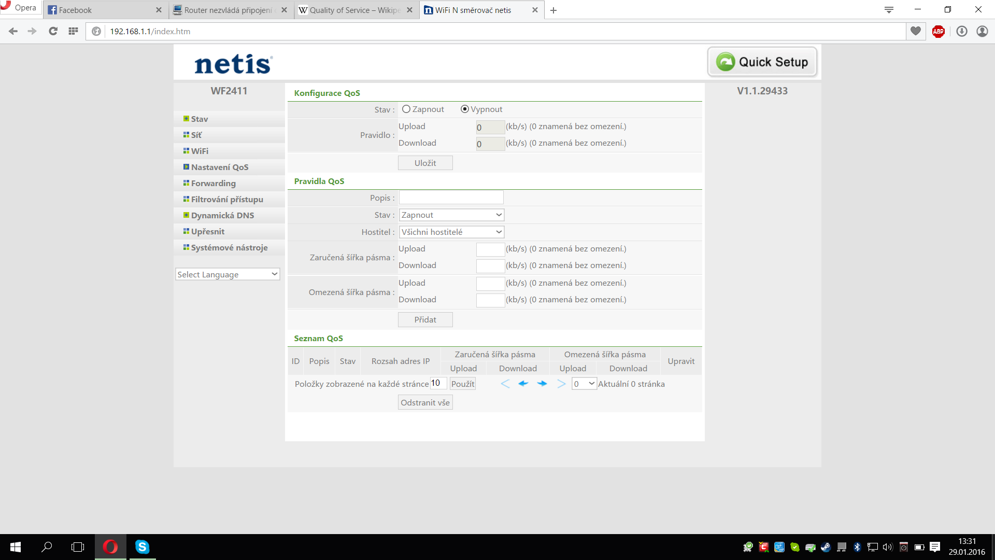Go to first page double-left arrow
Image resolution: width=995 pixels, height=560 pixels.
pyautogui.click(x=505, y=384)
